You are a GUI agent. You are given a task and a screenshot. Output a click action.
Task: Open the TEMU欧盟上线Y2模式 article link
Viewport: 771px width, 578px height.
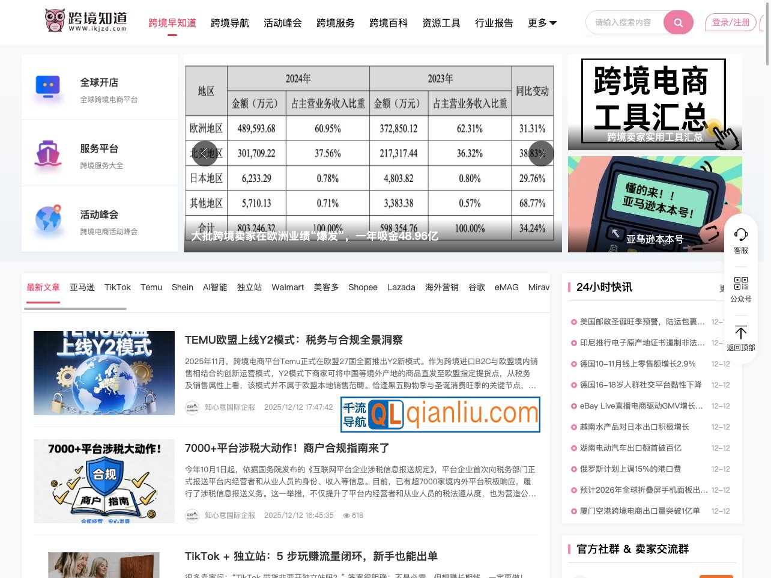tap(294, 340)
